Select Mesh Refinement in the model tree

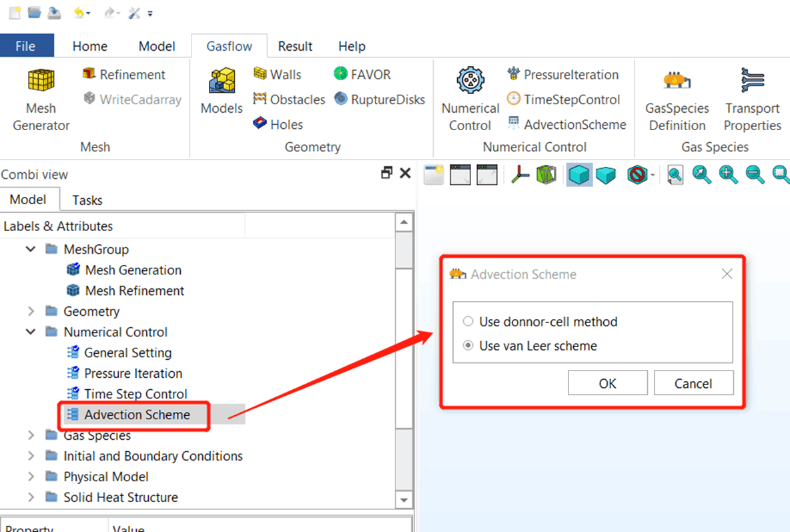point(125,290)
